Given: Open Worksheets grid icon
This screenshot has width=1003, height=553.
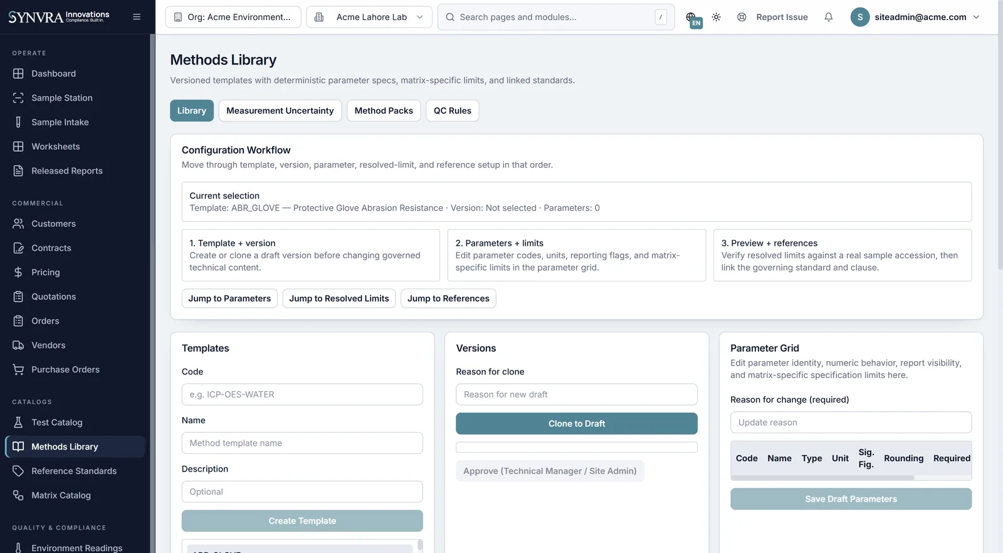Looking at the screenshot, I should (x=18, y=147).
